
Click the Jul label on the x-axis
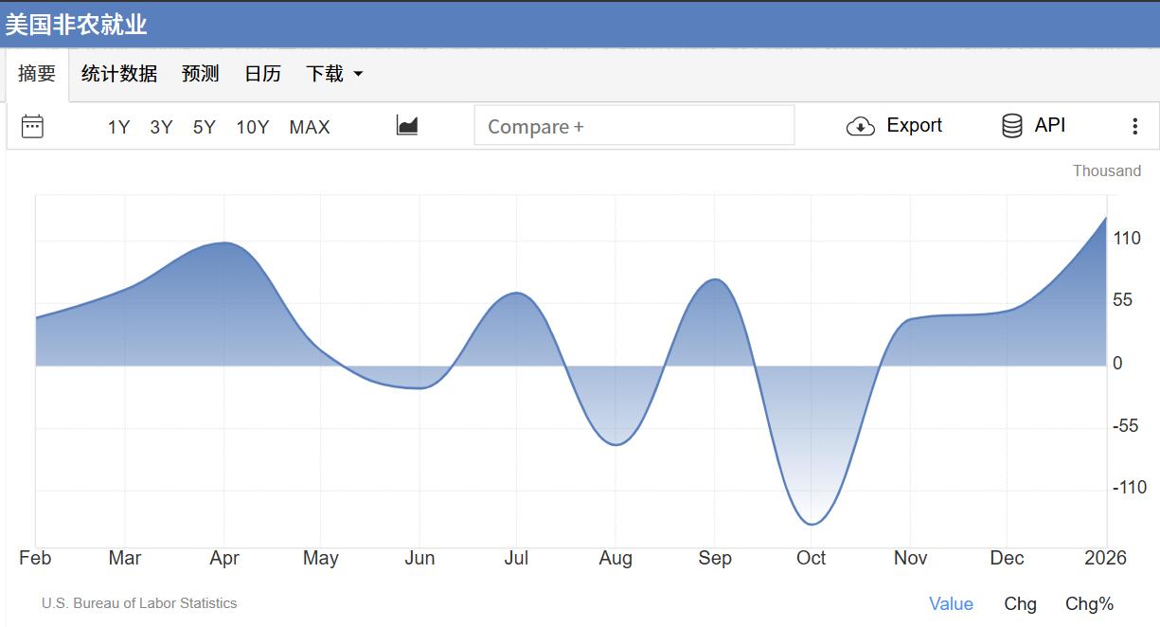(516, 558)
